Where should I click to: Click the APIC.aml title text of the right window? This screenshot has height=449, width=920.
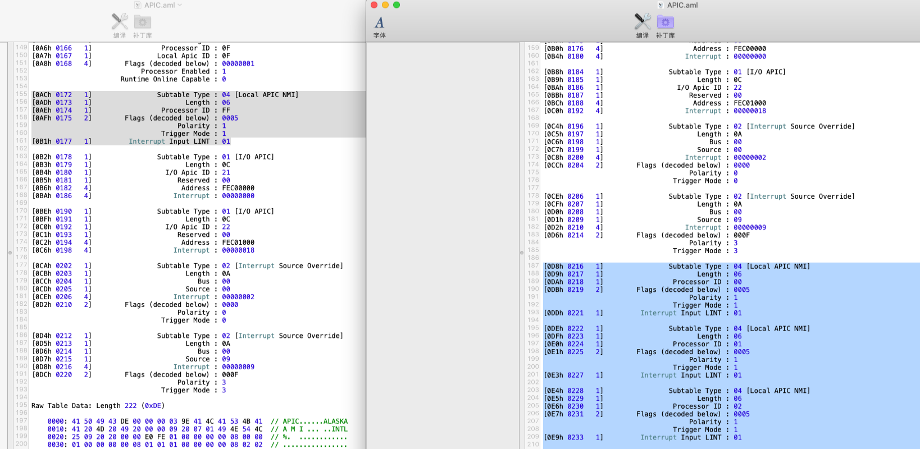tap(682, 5)
